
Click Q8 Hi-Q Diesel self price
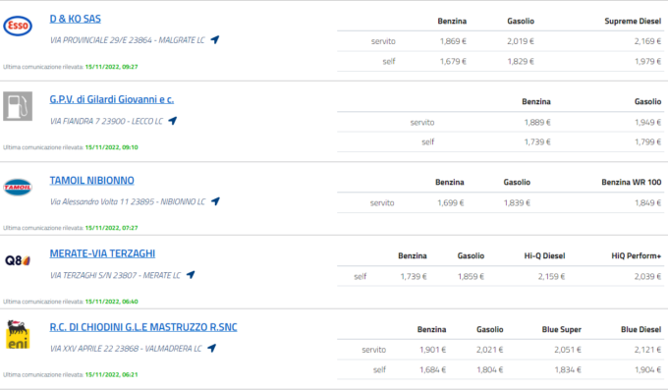tap(551, 277)
